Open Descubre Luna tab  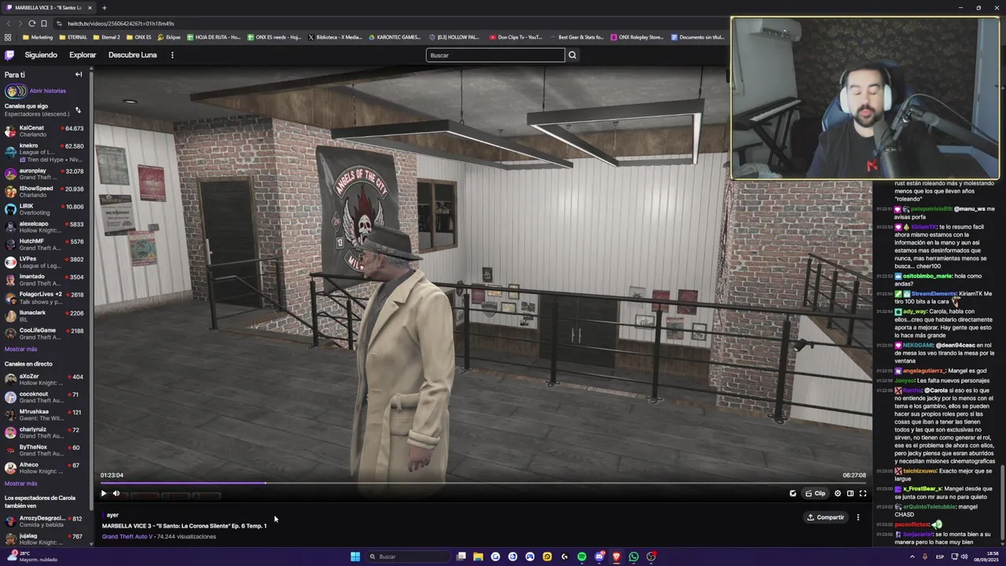132,55
